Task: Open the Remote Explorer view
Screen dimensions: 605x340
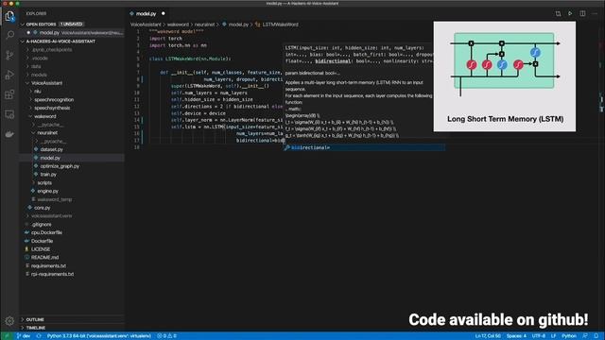Action: [x=9, y=114]
